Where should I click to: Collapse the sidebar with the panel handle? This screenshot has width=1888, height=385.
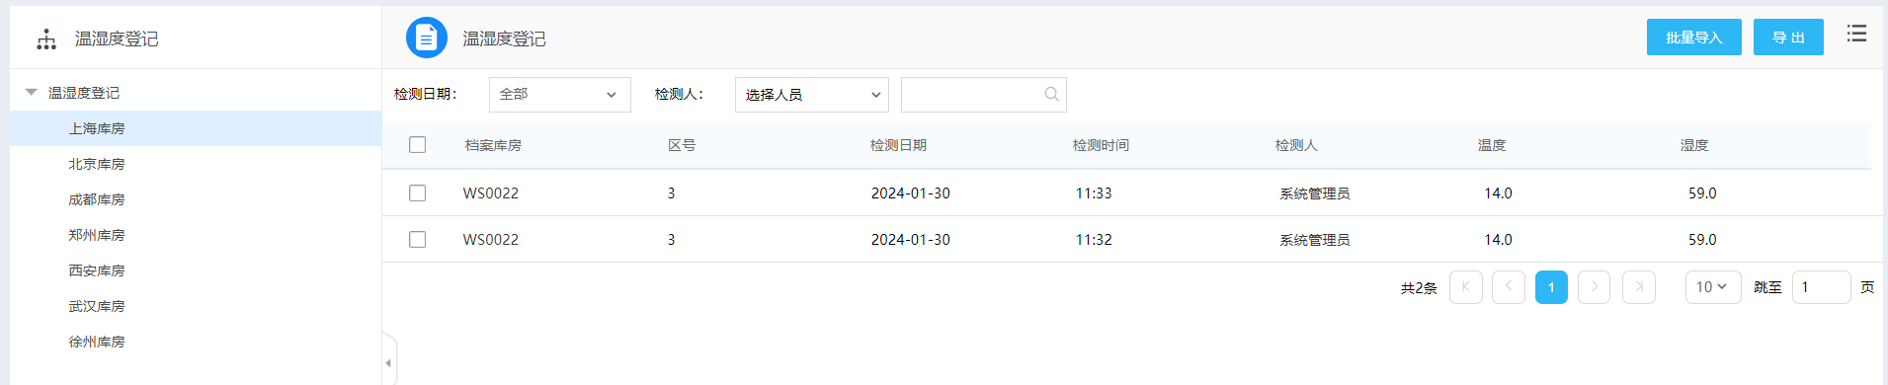pos(389,362)
